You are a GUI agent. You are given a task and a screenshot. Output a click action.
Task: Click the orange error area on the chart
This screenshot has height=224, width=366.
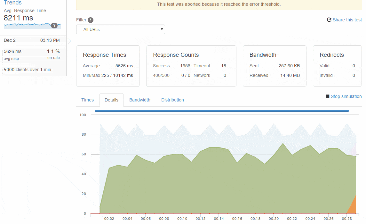[353, 208]
